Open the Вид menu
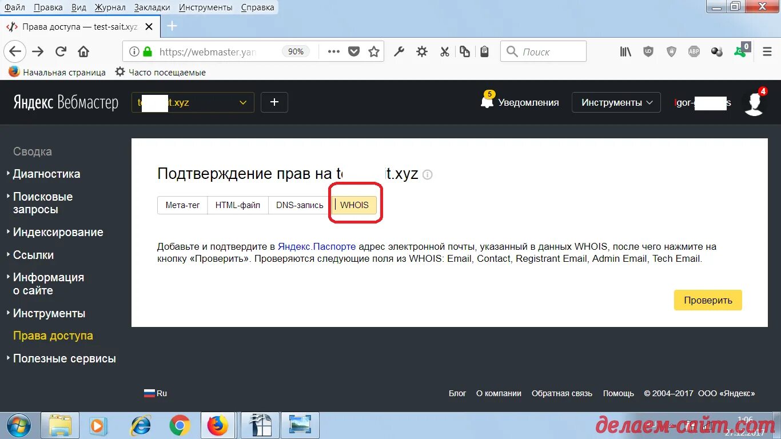 pos(79,7)
